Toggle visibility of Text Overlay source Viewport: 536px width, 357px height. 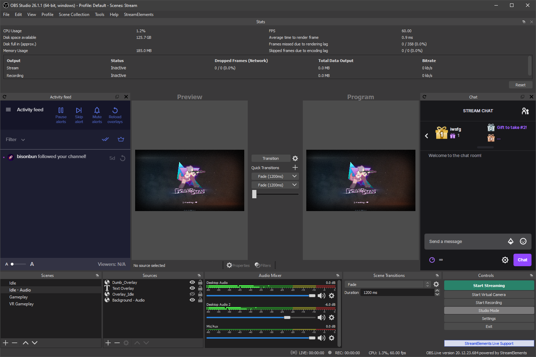coord(192,288)
